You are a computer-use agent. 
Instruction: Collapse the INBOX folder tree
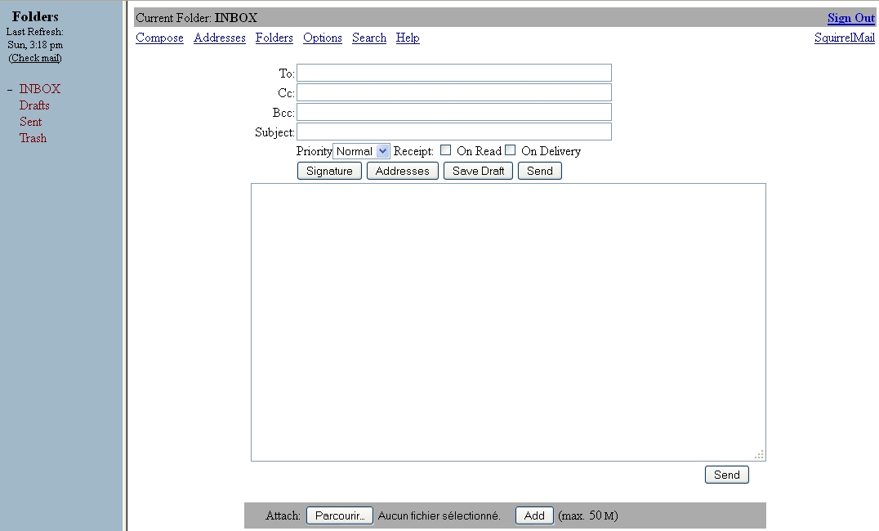(10, 90)
